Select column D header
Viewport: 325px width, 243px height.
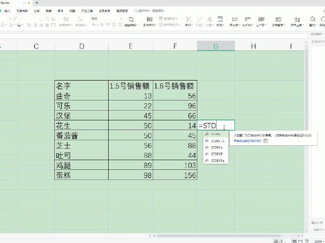tap(81, 46)
